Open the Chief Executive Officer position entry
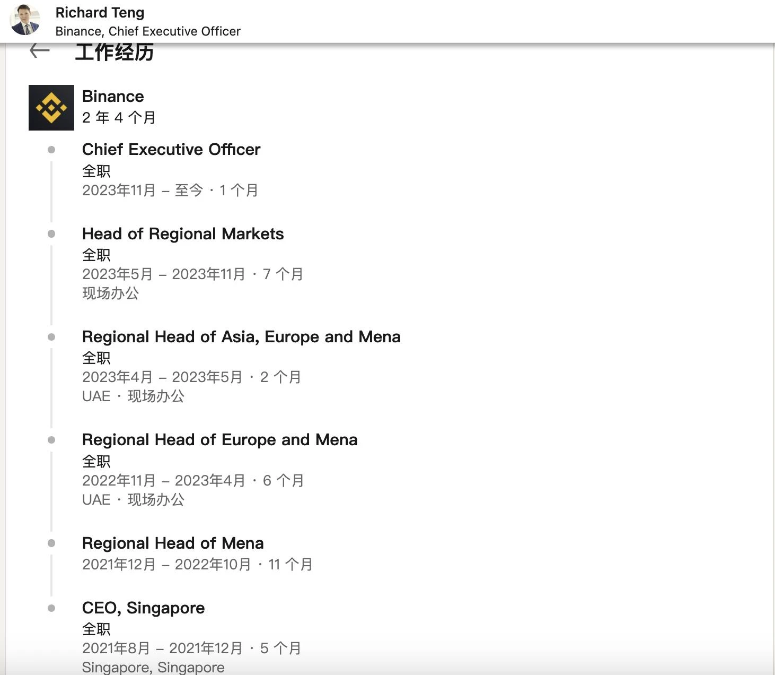The width and height of the screenshot is (775, 675). pos(171,150)
